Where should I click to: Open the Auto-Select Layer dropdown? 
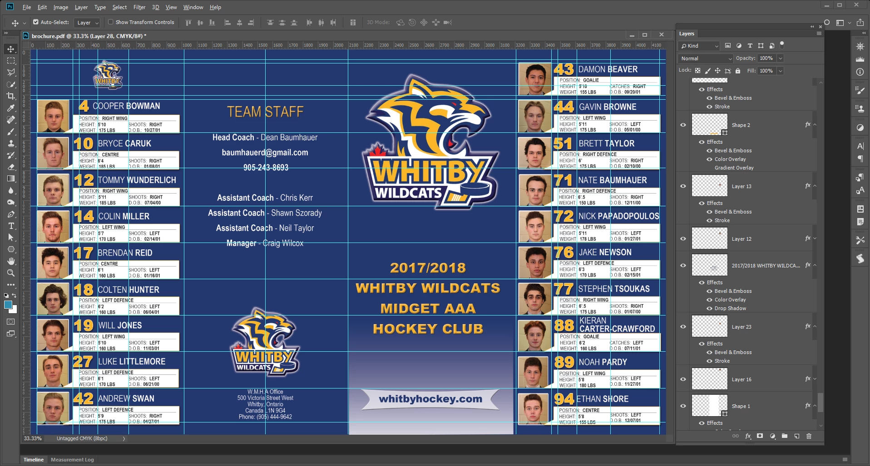tap(87, 23)
